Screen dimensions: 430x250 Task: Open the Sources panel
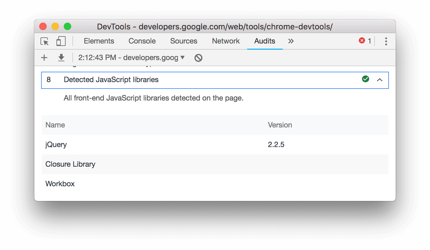pos(183,41)
